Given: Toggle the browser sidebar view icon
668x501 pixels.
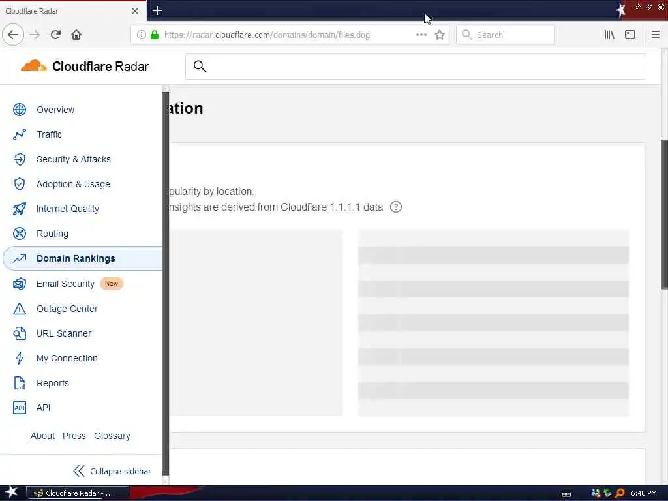Looking at the screenshot, I should [x=630, y=35].
